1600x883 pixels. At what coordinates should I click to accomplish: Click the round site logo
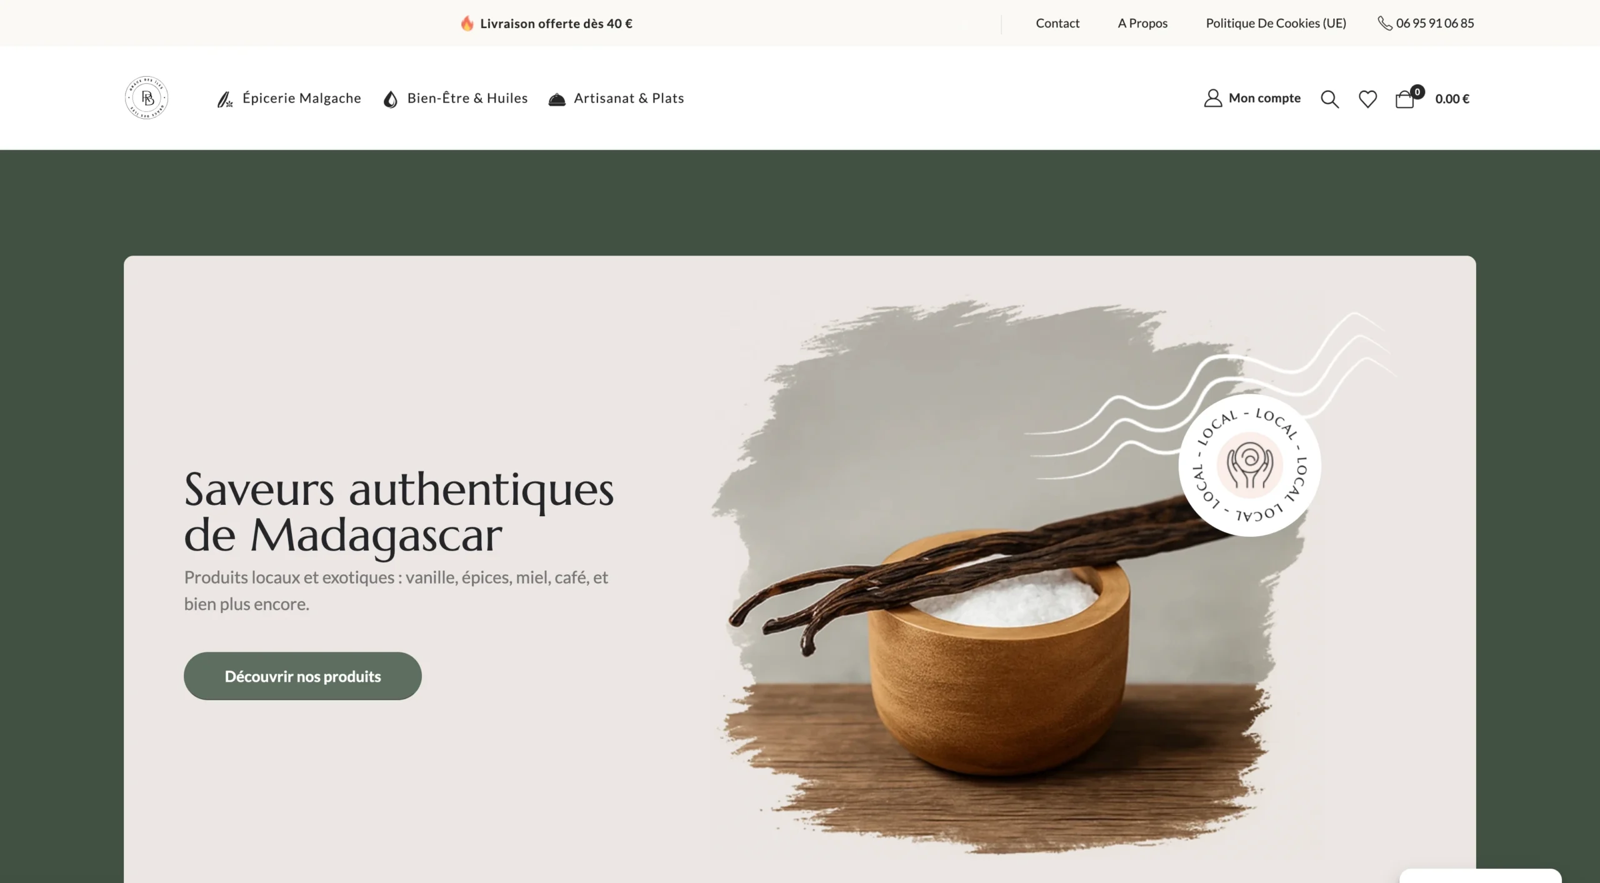pos(146,97)
